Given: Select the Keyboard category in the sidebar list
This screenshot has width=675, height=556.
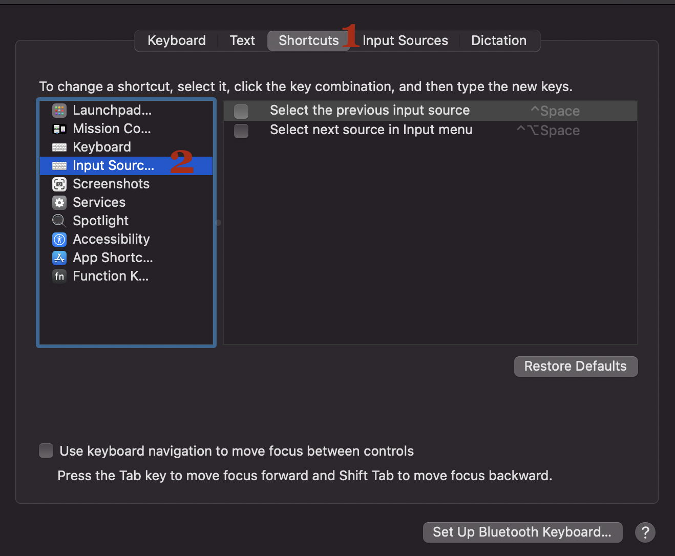Looking at the screenshot, I should (x=102, y=147).
